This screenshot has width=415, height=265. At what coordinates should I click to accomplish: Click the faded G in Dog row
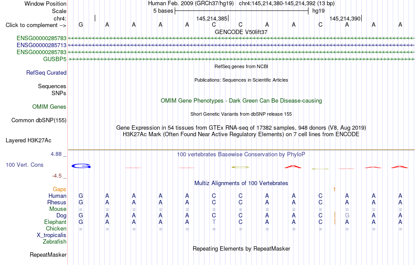click(347, 215)
